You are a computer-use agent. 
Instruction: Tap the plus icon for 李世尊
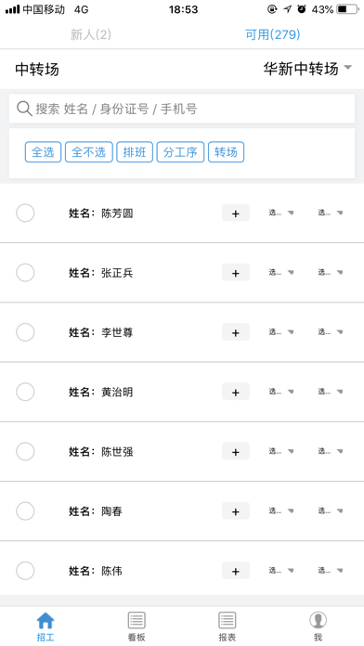(236, 332)
